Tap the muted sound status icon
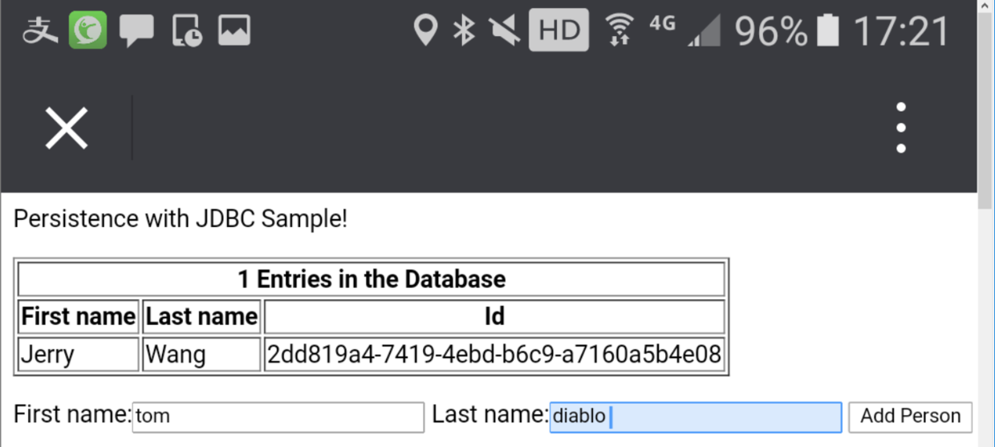995x447 pixels. click(505, 31)
